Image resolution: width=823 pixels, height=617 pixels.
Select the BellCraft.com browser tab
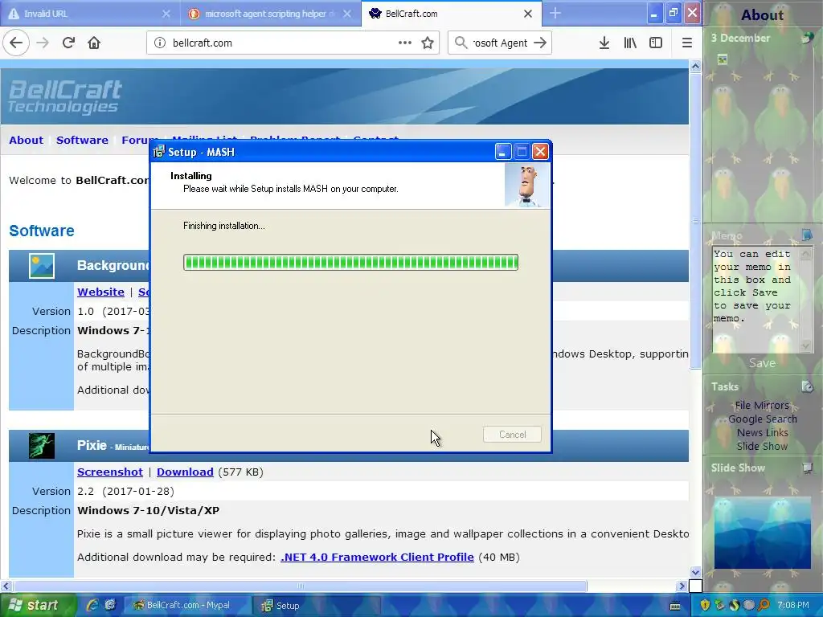coord(452,14)
